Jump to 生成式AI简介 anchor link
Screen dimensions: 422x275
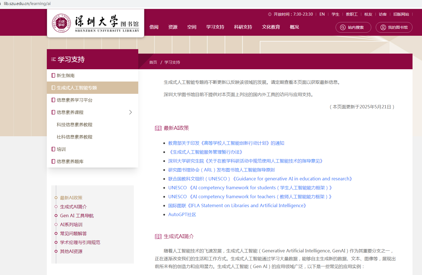(73, 207)
